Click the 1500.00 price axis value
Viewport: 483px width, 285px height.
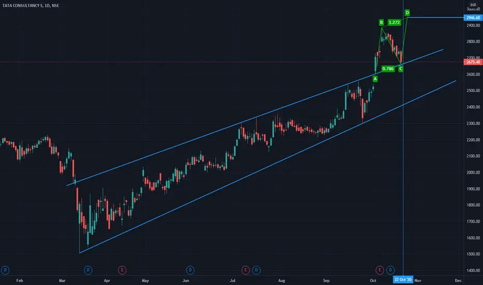point(474,254)
